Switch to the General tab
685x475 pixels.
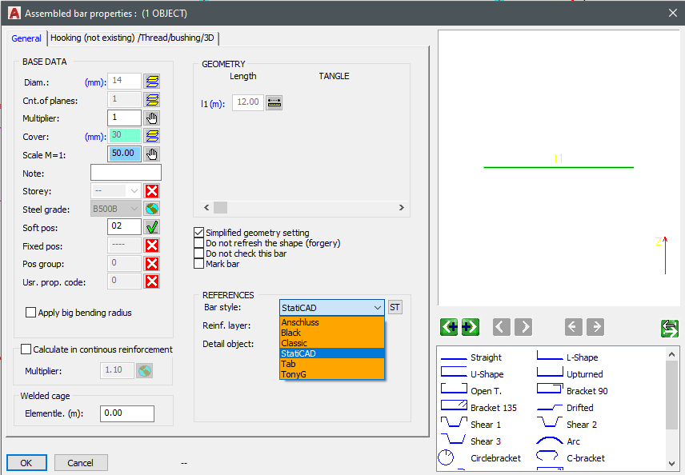(26, 38)
